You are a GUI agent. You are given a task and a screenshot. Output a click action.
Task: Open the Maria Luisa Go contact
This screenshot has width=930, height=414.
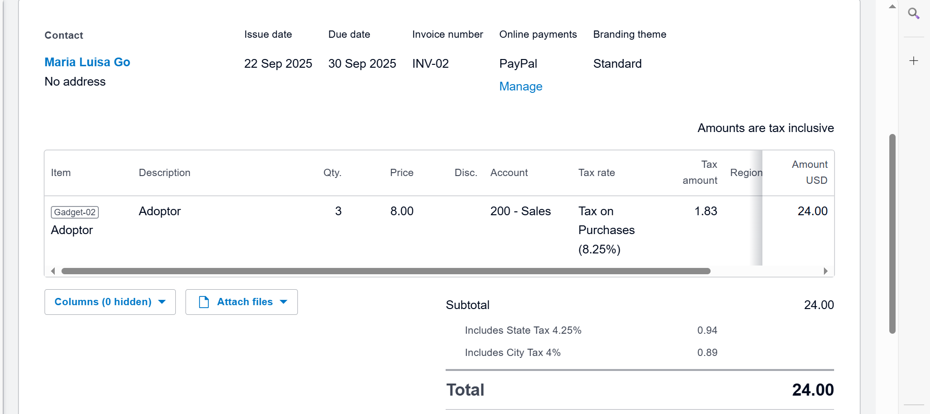click(87, 62)
